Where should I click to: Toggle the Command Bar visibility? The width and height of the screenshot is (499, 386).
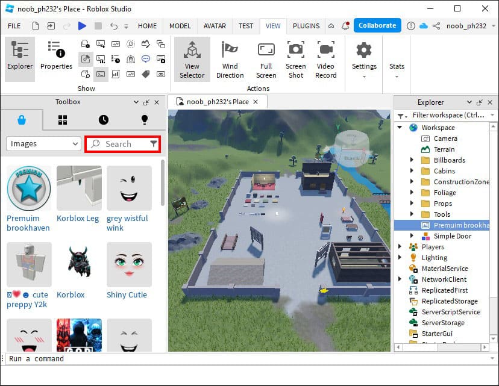coord(101,73)
